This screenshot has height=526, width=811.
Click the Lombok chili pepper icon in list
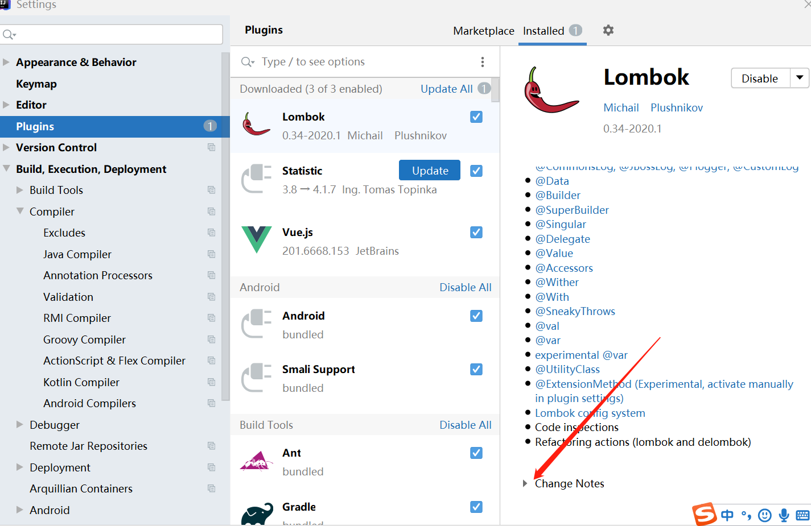[256, 125]
